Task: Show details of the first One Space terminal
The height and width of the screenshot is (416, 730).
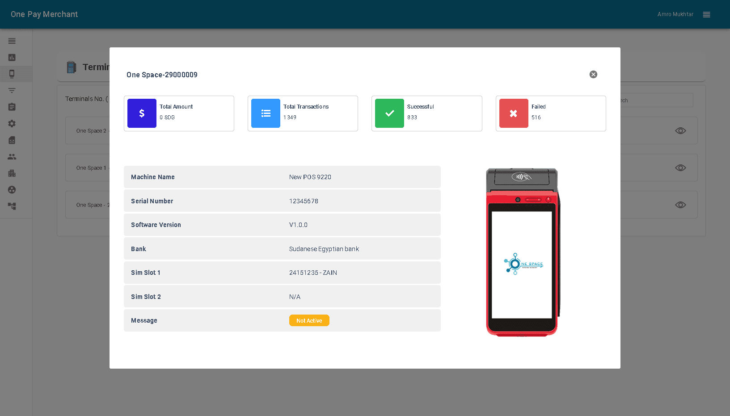Action: coord(680,130)
